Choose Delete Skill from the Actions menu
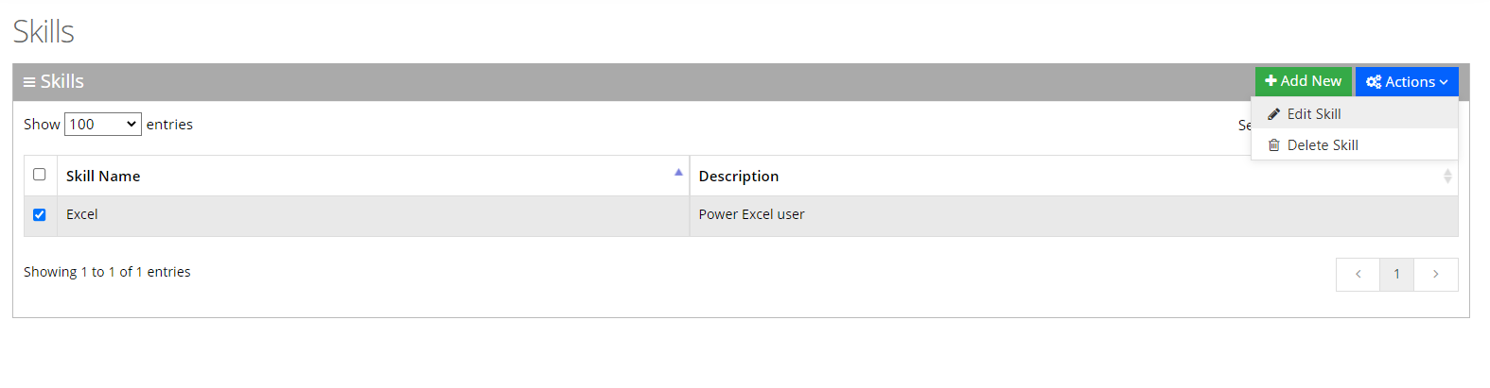This screenshot has width=1490, height=388. [x=1322, y=145]
